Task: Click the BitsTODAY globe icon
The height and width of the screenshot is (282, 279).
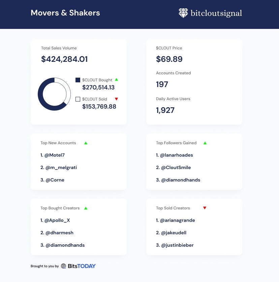Action: coord(63,266)
